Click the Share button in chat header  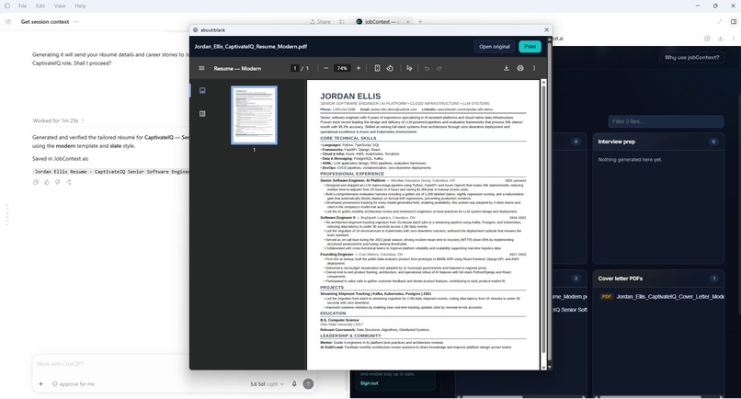pos(321,21)
